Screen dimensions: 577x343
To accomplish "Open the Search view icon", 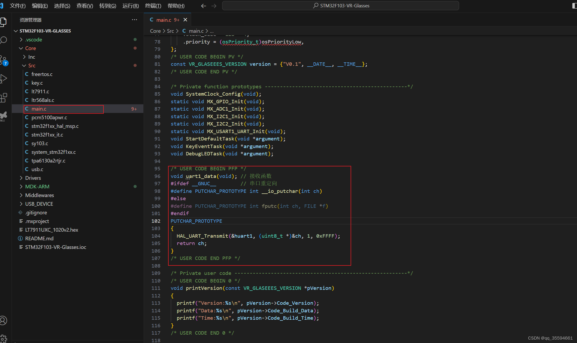I will pos(3,40).
